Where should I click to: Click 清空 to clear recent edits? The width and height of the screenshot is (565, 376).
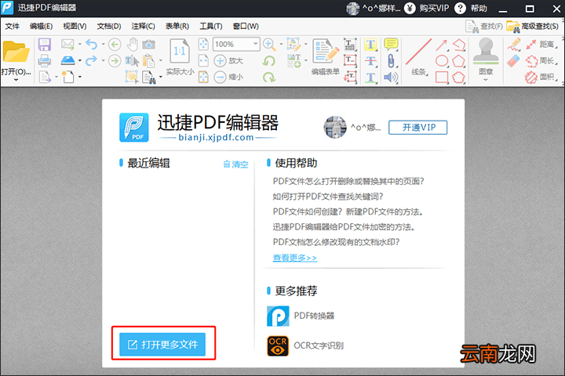coord(235,164)
